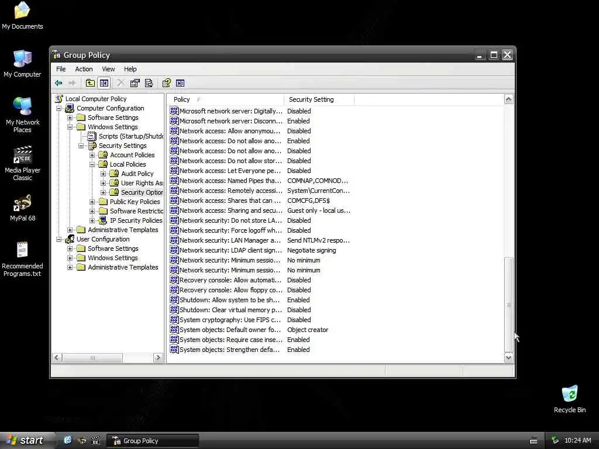Click the tree pane horizontal scrollbar thumb
The width and height of the screenshot is (599, 449).
[x=92, y=358]
